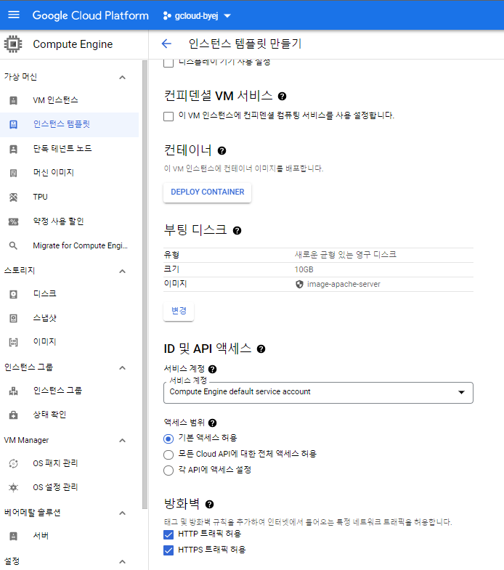Open help icon next to 부팅 디스크
This screenshot has height=570, width=504.
pyautogui.click(x=237, y=231)
